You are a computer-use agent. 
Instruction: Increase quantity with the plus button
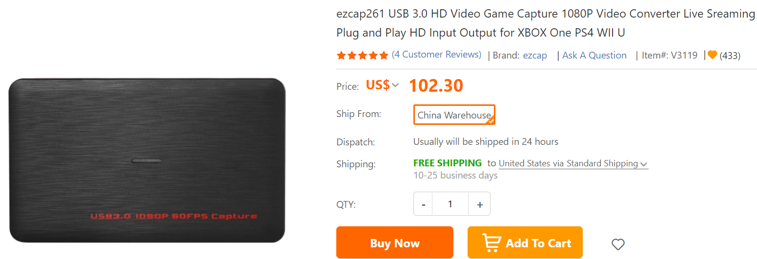480,204
